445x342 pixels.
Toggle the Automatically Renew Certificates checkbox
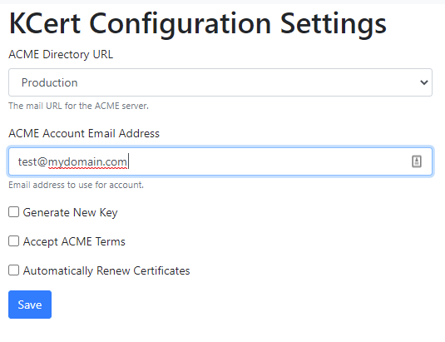point(13,270)
